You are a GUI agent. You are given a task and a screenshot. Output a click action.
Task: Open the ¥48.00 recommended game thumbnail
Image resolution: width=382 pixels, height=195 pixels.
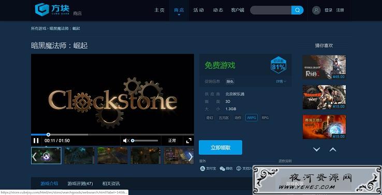[x=324, y=67]
